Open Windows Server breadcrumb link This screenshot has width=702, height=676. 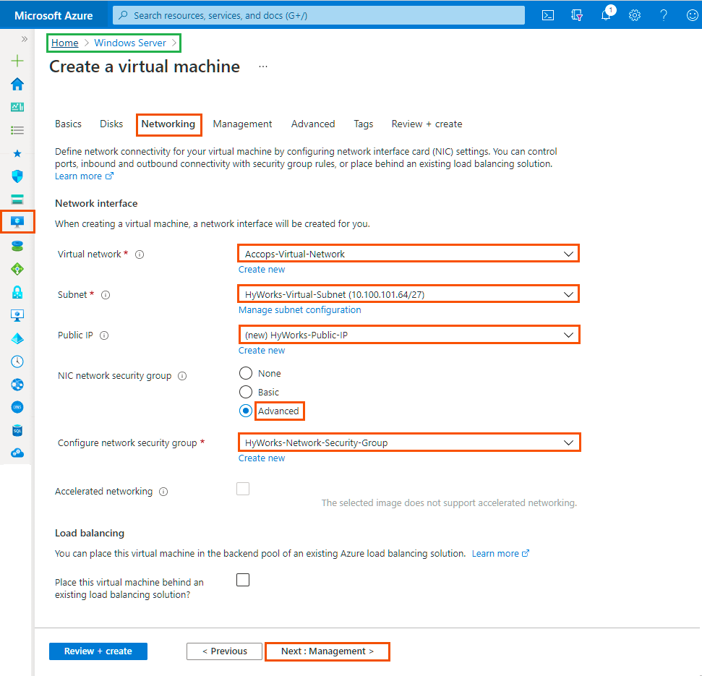130,43
